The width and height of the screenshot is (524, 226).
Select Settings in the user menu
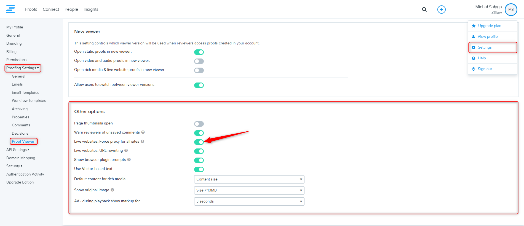click(x=485, y=47)
